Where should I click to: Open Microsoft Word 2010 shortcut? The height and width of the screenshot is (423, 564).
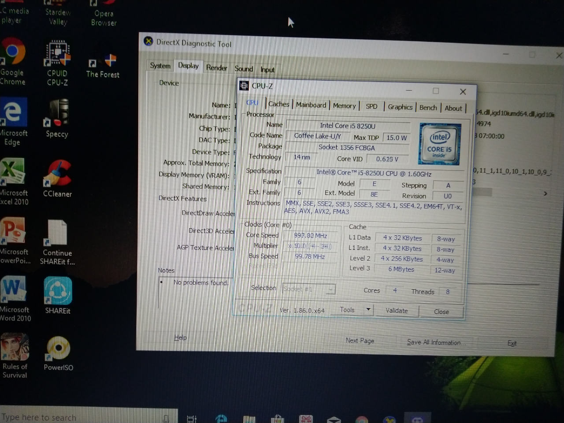[15, 299]
